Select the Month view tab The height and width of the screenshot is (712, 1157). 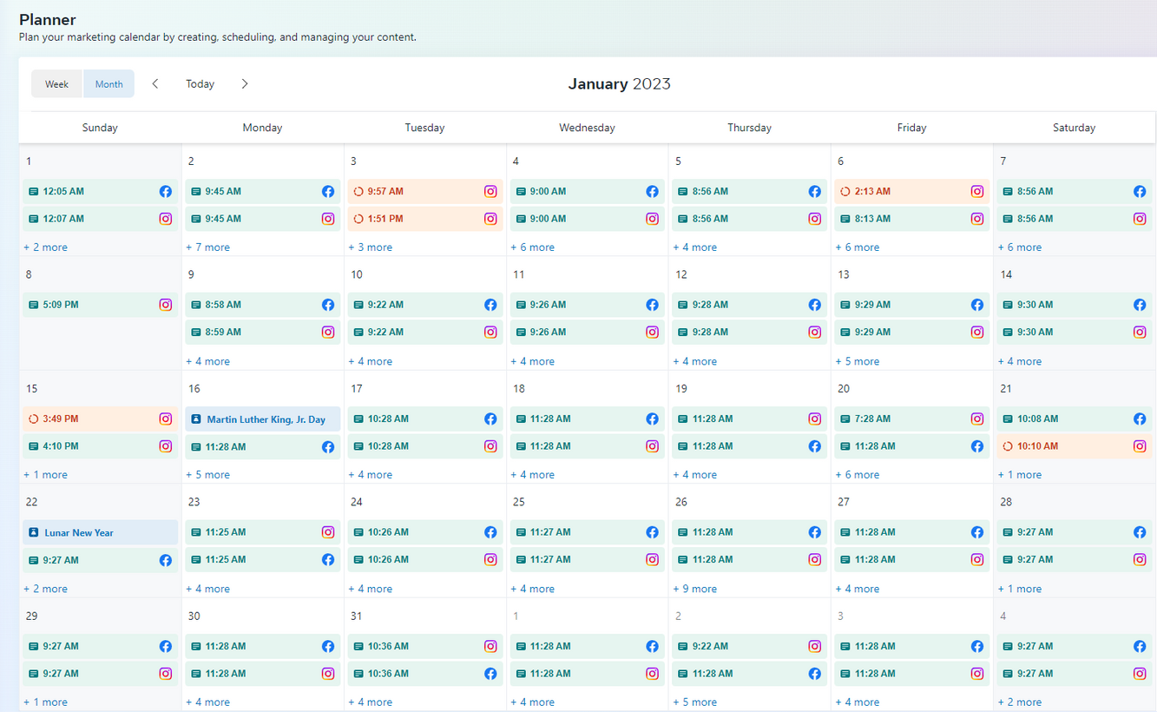[109, 84]
